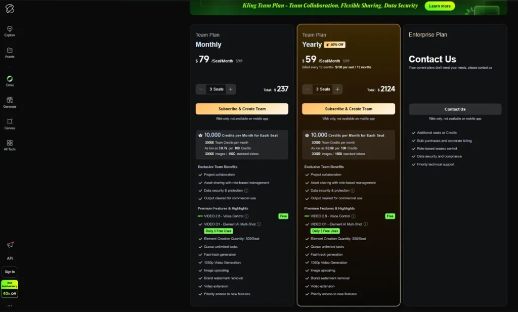Viewport: 518px width, 312px height.
Task: Click Yearly Queue unlimited tasks text
Action: point(327,247)
